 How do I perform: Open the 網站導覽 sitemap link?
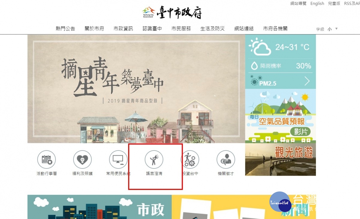pos(298,4)
